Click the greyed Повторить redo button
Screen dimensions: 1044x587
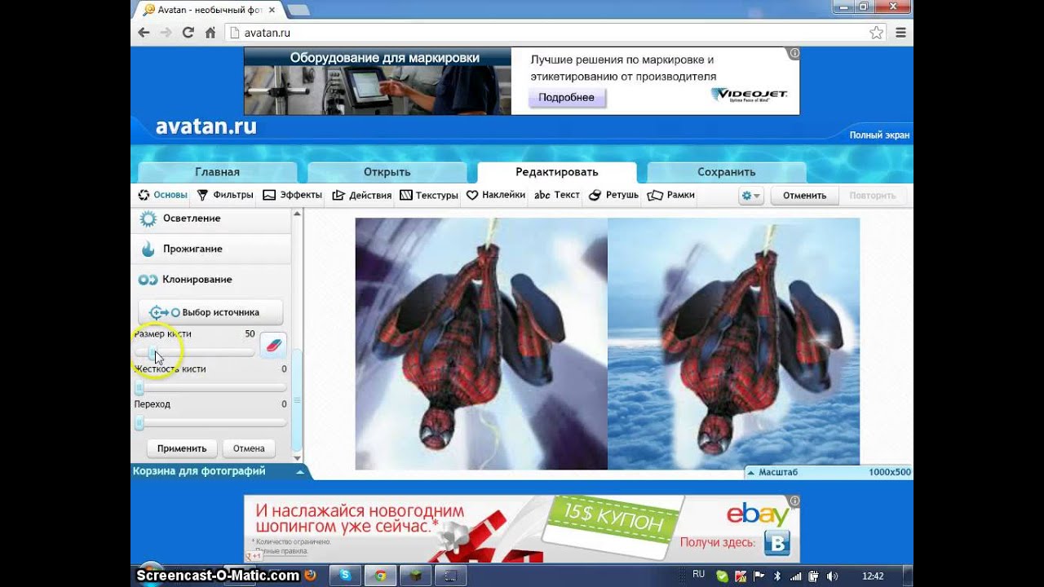(872, 196)
